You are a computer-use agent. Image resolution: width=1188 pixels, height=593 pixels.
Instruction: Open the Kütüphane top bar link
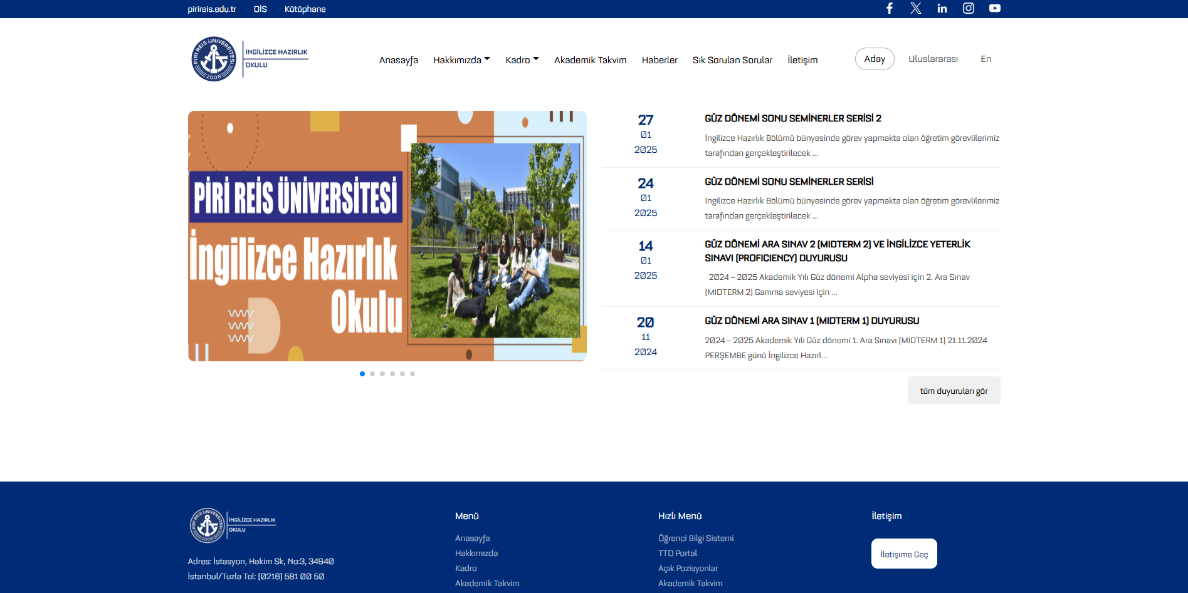305,9
